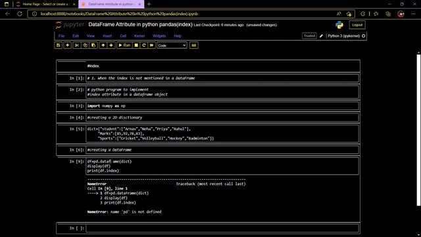This screenshot has width=421, height=237.
Task: Open the View menu
Action: pos(91,36)
